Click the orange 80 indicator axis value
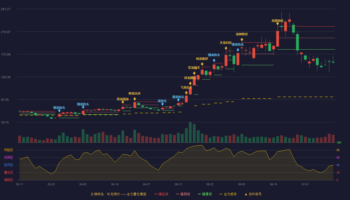Image resolution: width=350 pixels, height=200 pixels. click(338, 150)
